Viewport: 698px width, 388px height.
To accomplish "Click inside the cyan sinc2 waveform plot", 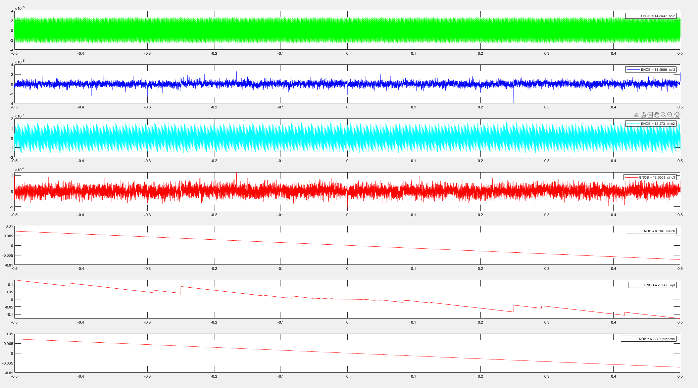I will (347, 138).
